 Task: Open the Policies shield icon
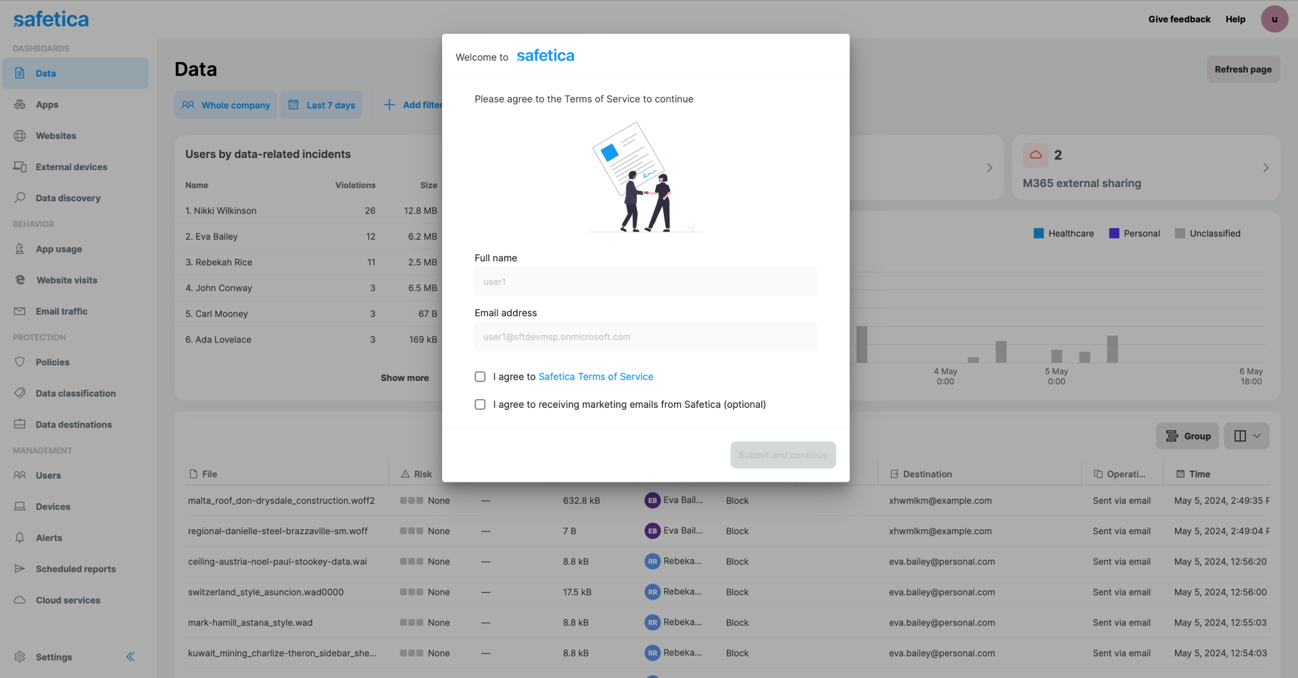[x=20, y=362]
